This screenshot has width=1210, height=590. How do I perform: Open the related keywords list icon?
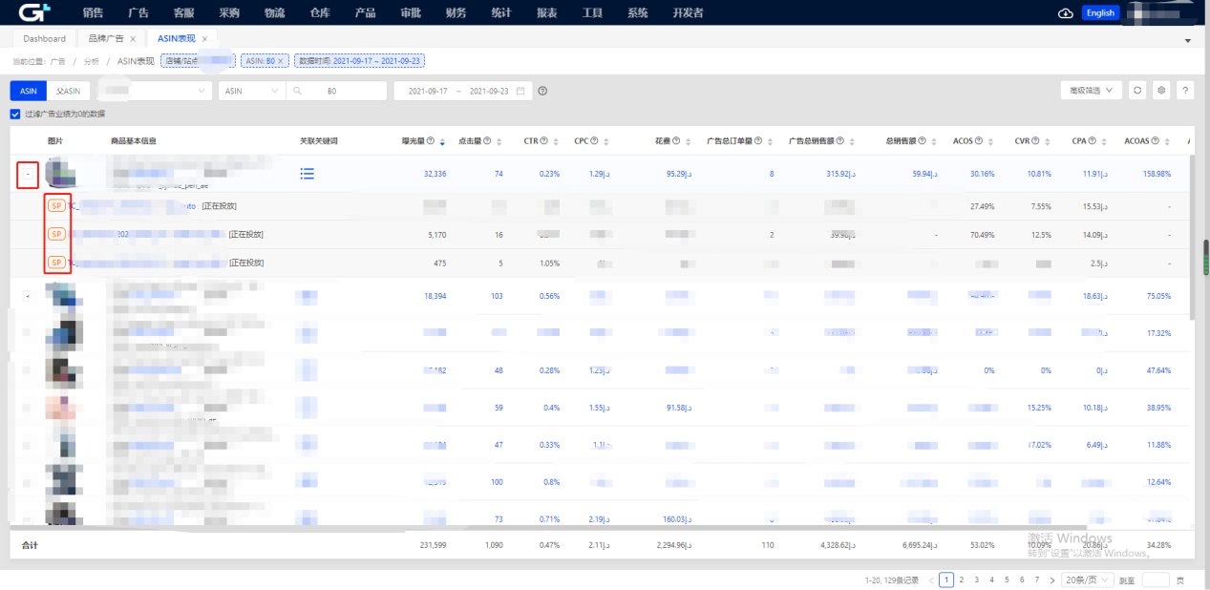coord(307,174)
